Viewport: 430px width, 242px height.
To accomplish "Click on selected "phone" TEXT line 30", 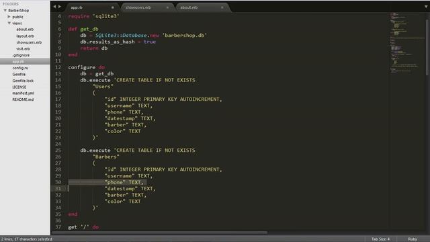I will coord(124,182).
